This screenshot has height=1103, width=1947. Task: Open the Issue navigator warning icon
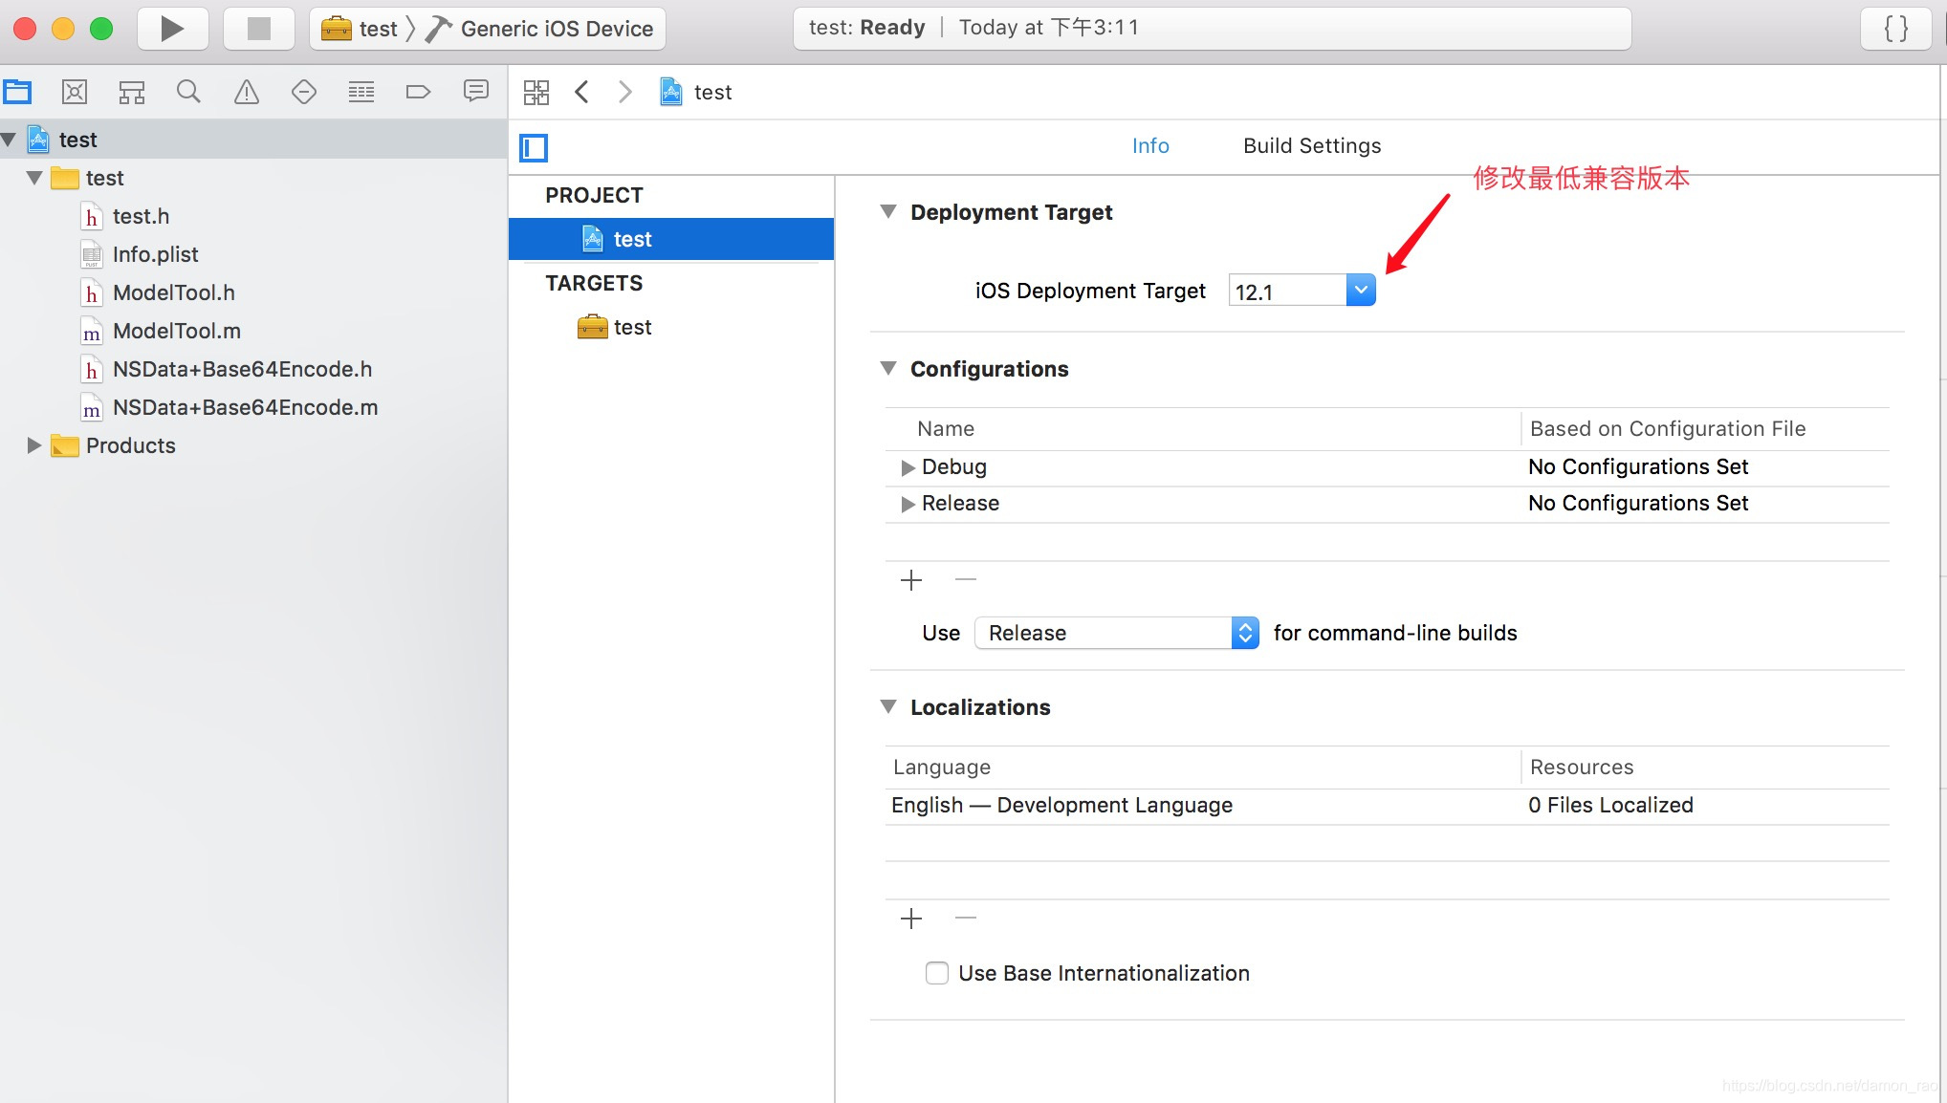click(247, 92)
